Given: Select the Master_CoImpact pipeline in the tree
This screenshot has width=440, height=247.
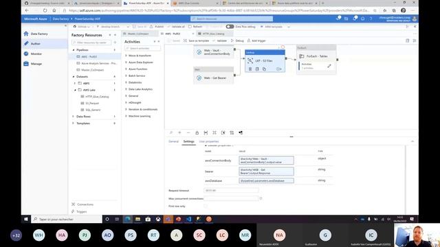Looking at the screenshot, I should 92,70.
